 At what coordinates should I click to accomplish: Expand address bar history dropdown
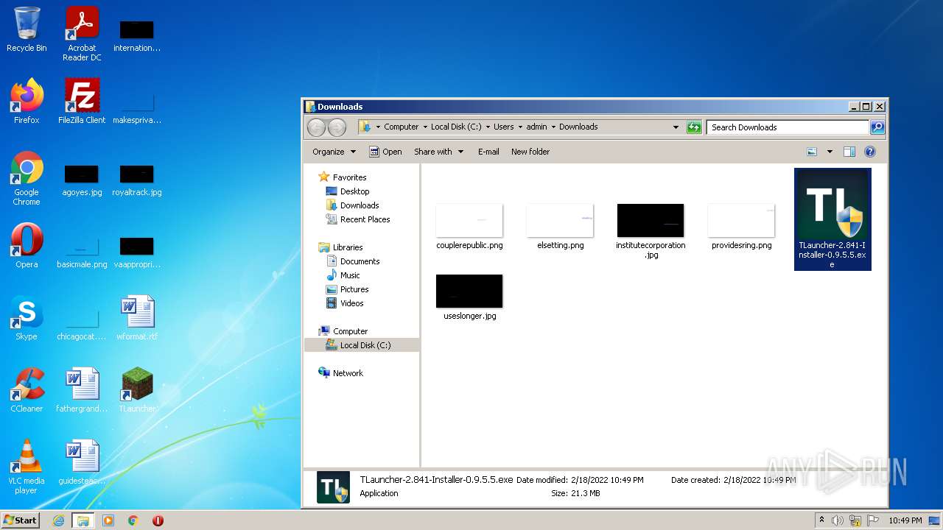[676, 127]
